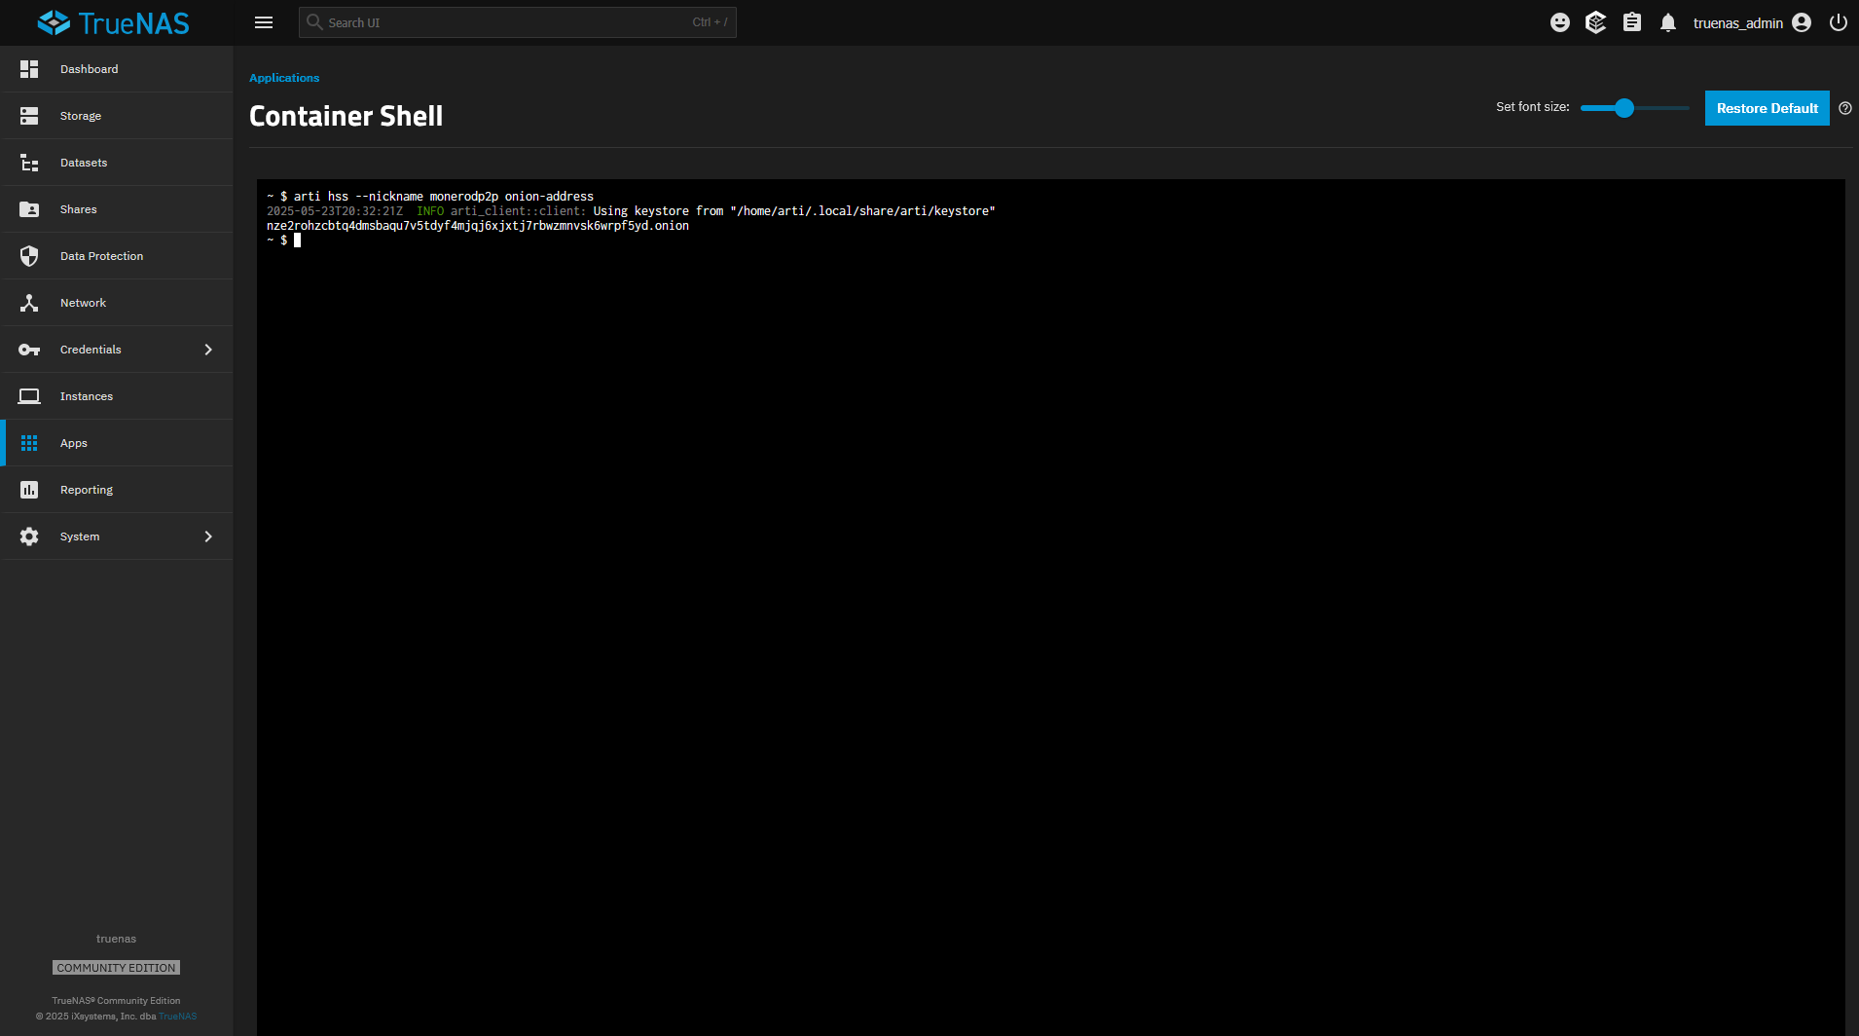Screen dimensions: 1859x1036
Task: Click inside the Search UI field
Action: 516,21
